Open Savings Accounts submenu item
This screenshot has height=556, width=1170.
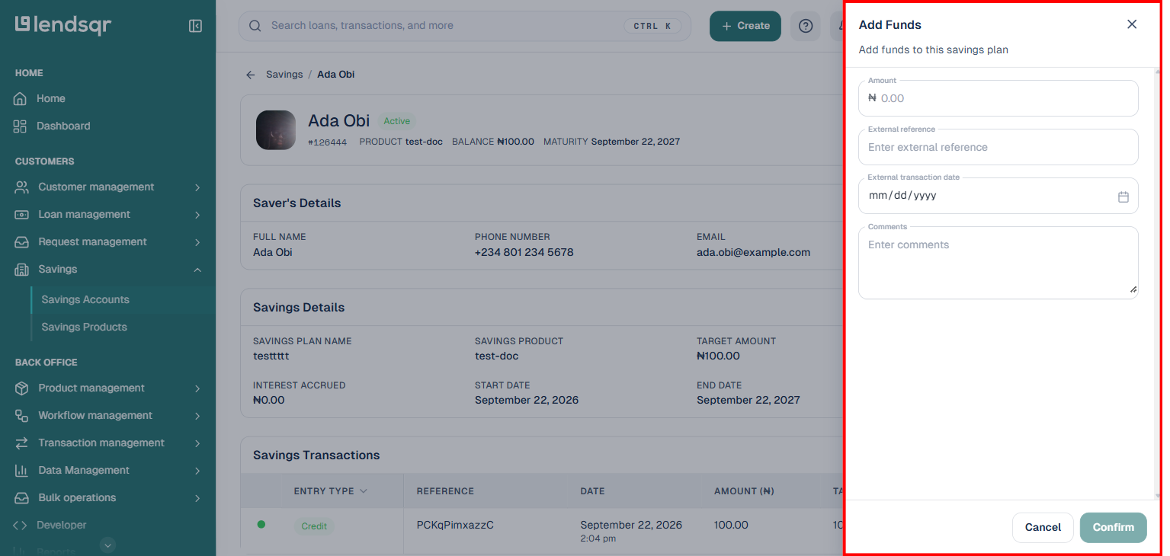coord(85,299)
